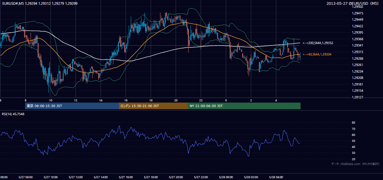The height and width of the screenshot is (180, 383).
Task: Select the 40 SMA value label 1.29304
Action: 317,54
